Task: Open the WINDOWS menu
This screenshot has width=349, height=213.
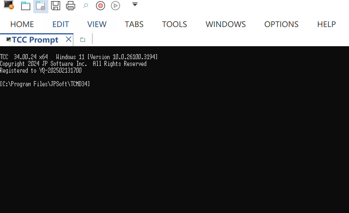Action: 226,24
